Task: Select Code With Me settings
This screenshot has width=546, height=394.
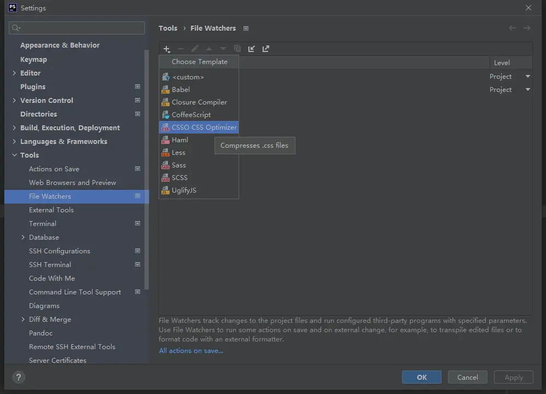Action: (x=52, y=279)
